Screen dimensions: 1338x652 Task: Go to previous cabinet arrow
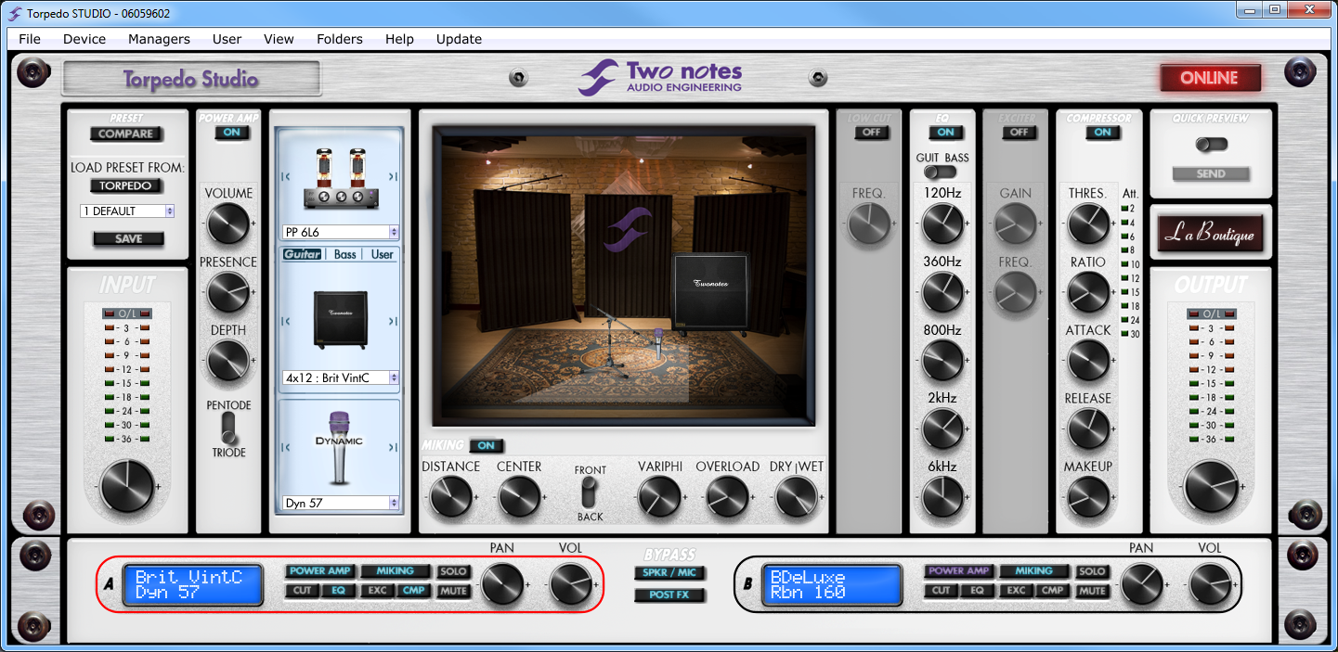(x=286, y=320)
